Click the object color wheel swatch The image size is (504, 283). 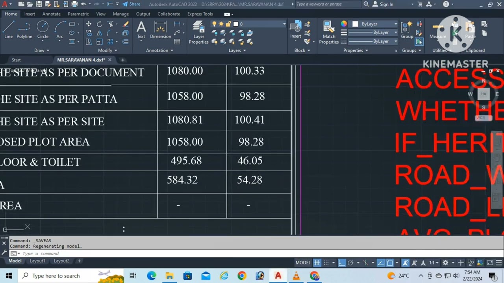(344, 24)
